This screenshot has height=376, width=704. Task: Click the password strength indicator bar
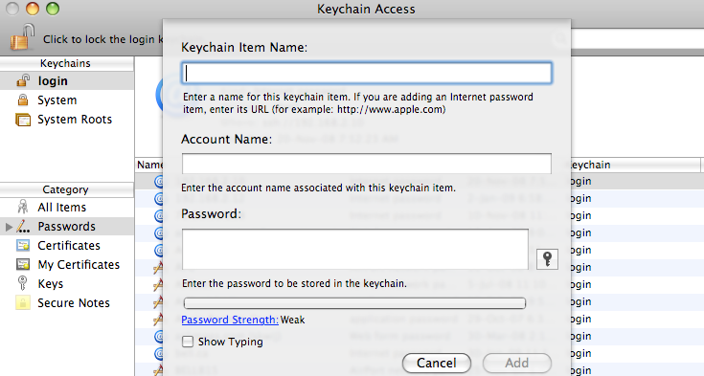pos(354,303)
